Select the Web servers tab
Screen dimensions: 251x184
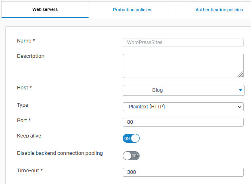pos(45,9)
